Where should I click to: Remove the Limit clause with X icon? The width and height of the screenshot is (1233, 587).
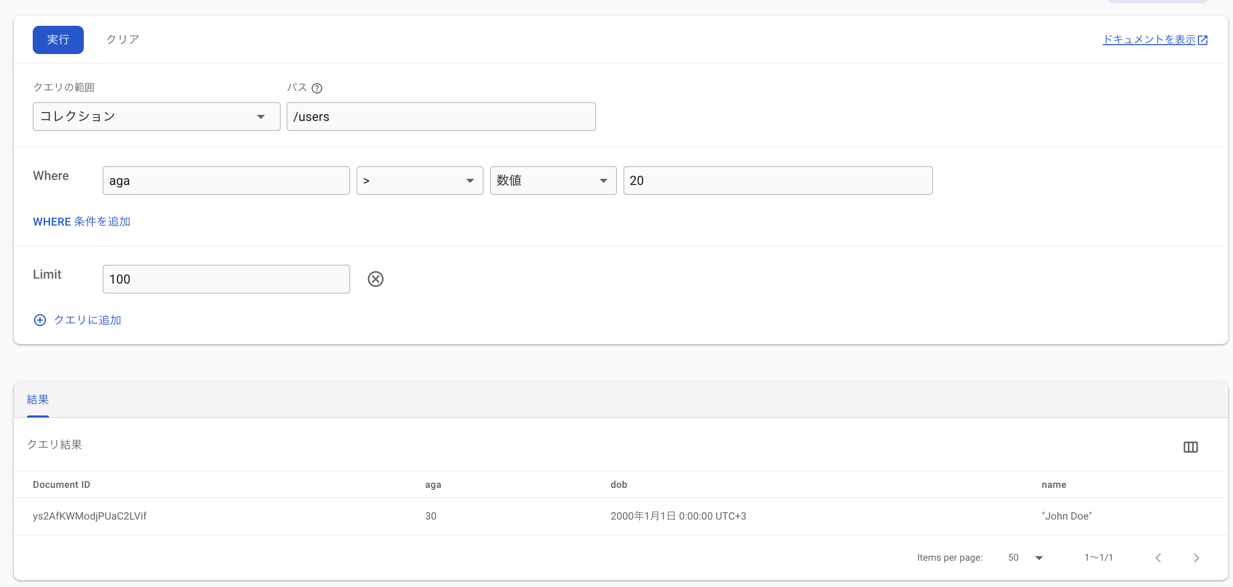[375, 279]
